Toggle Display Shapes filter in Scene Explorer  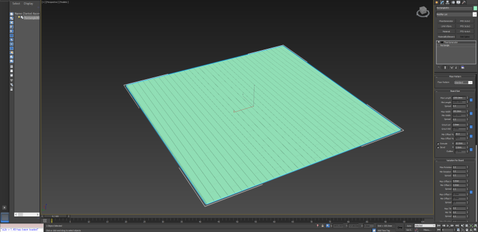pos(11,18)
